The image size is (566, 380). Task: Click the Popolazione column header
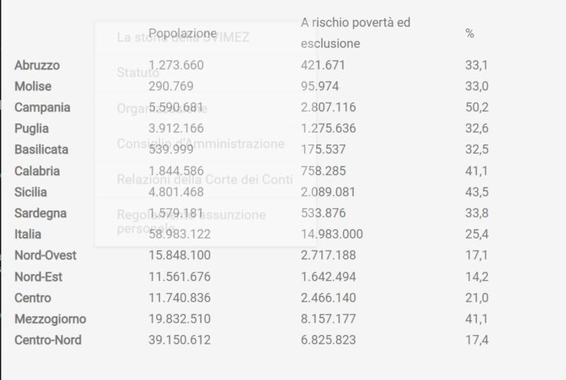[x=182, y=33]
